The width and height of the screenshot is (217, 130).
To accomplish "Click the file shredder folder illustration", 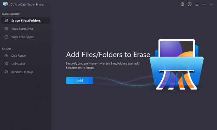I will pyautogui.click(x=177, y=64).
